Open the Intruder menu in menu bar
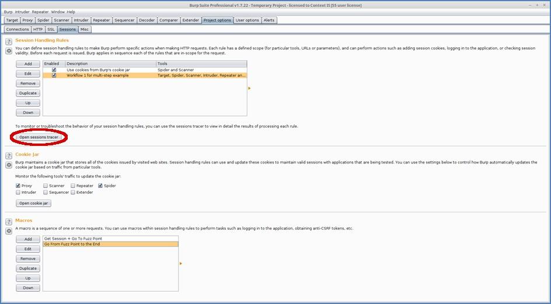 click(22, 12)
